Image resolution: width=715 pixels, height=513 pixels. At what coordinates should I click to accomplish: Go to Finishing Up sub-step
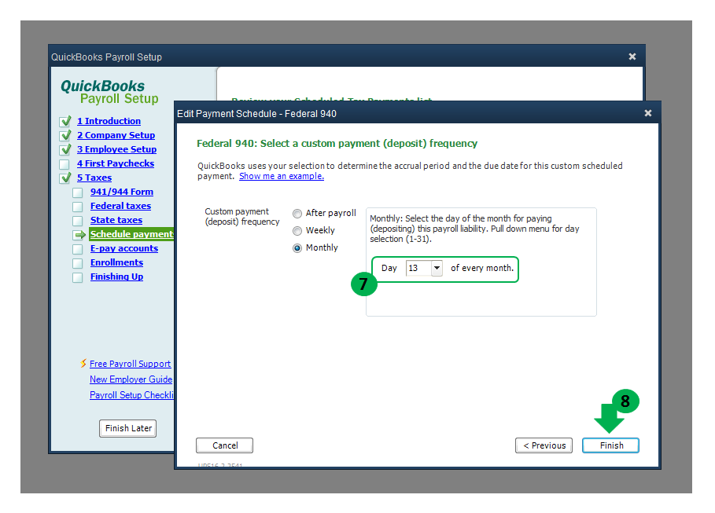point(116,277)
